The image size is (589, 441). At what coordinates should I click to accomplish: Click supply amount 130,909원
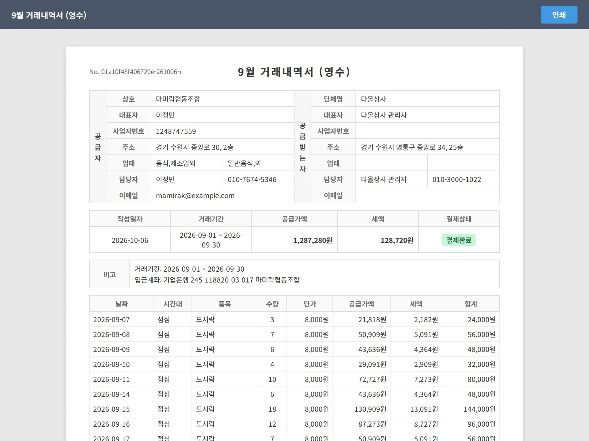pos(370,409)
